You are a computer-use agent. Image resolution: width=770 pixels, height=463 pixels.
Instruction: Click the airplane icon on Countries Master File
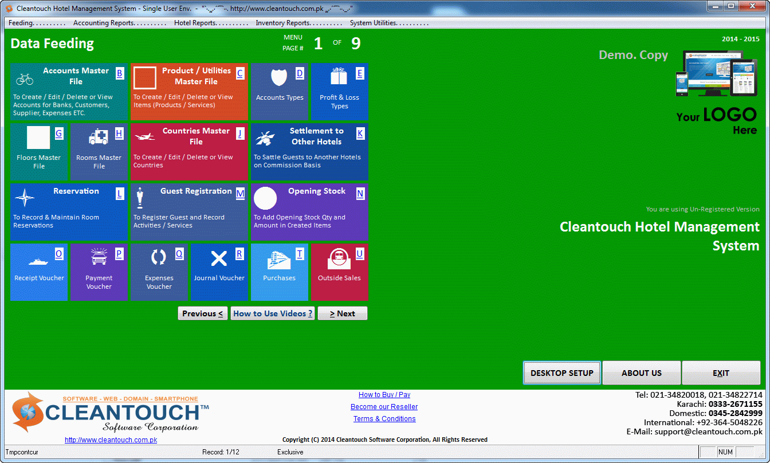[144, 138]
